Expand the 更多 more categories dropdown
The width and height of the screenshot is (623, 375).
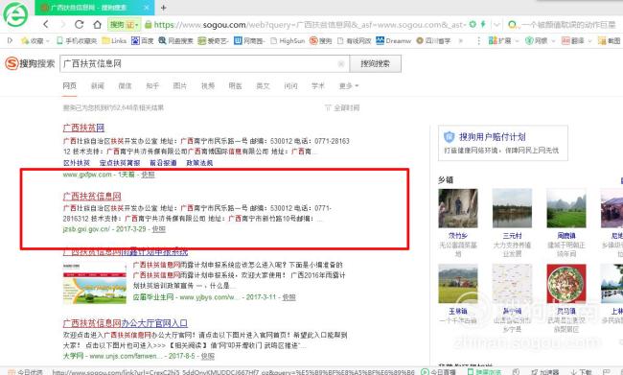(349, 86)
